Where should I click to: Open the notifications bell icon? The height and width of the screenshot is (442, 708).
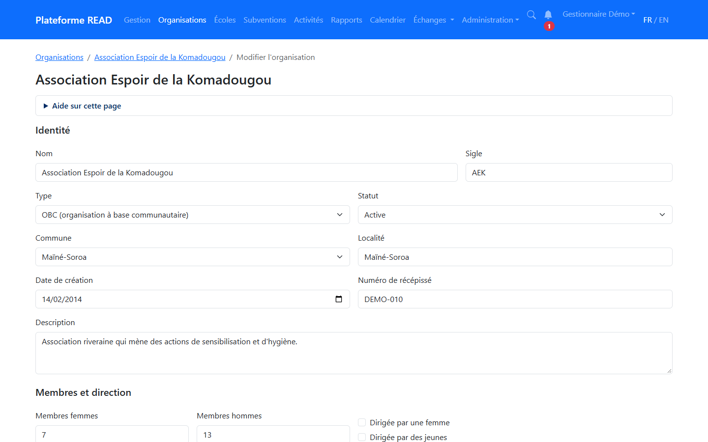coord(548,15)
